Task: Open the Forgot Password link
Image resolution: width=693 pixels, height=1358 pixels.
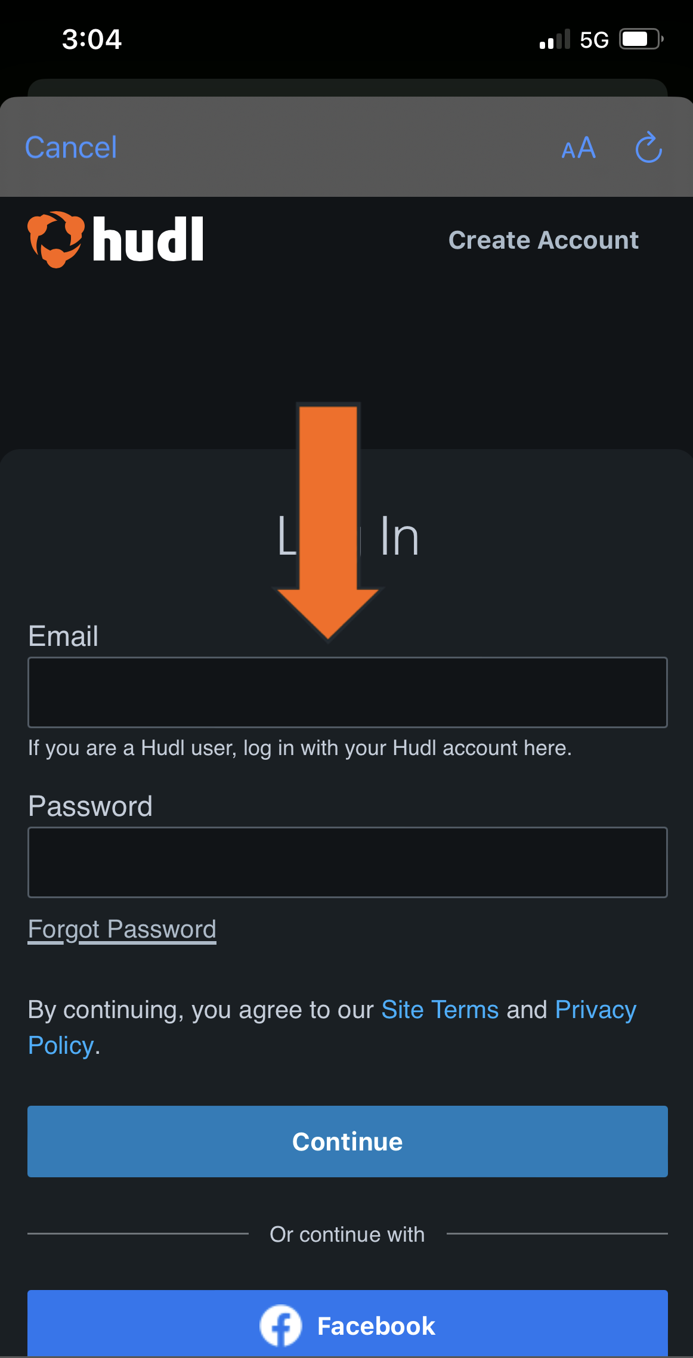Action: pyautogui.click(x=122, y=929)
